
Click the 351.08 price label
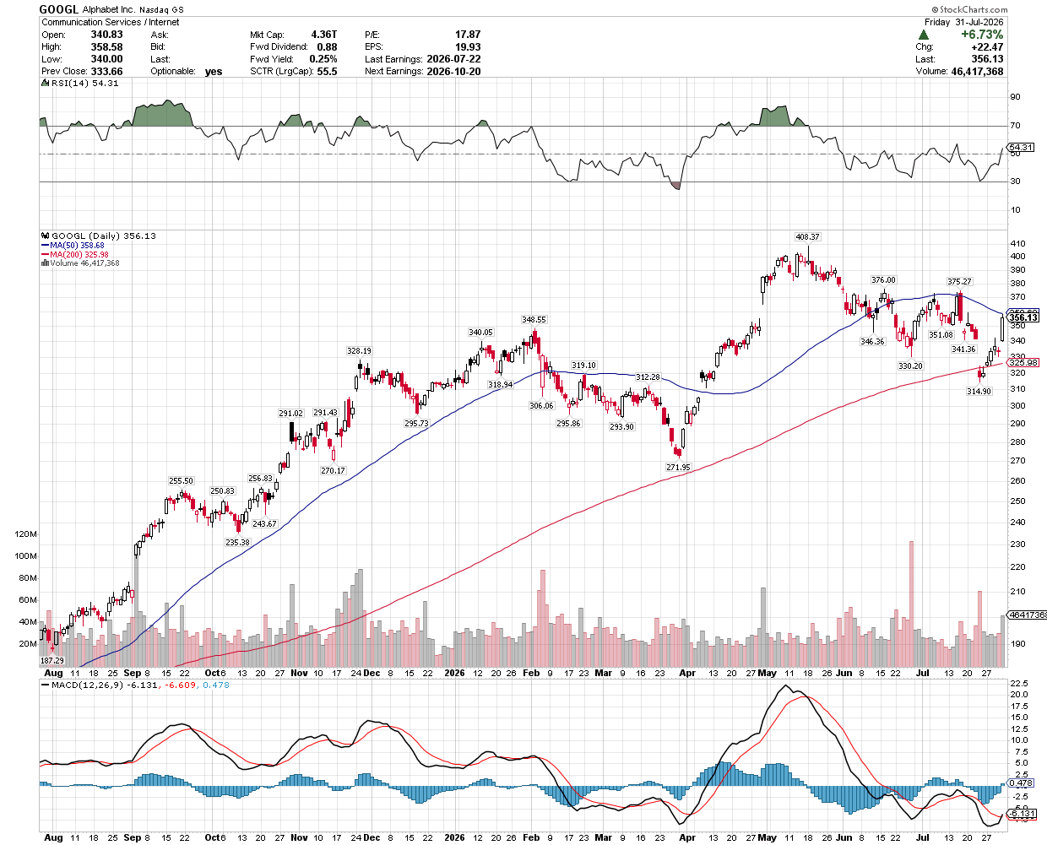click(x=941, y=335)
